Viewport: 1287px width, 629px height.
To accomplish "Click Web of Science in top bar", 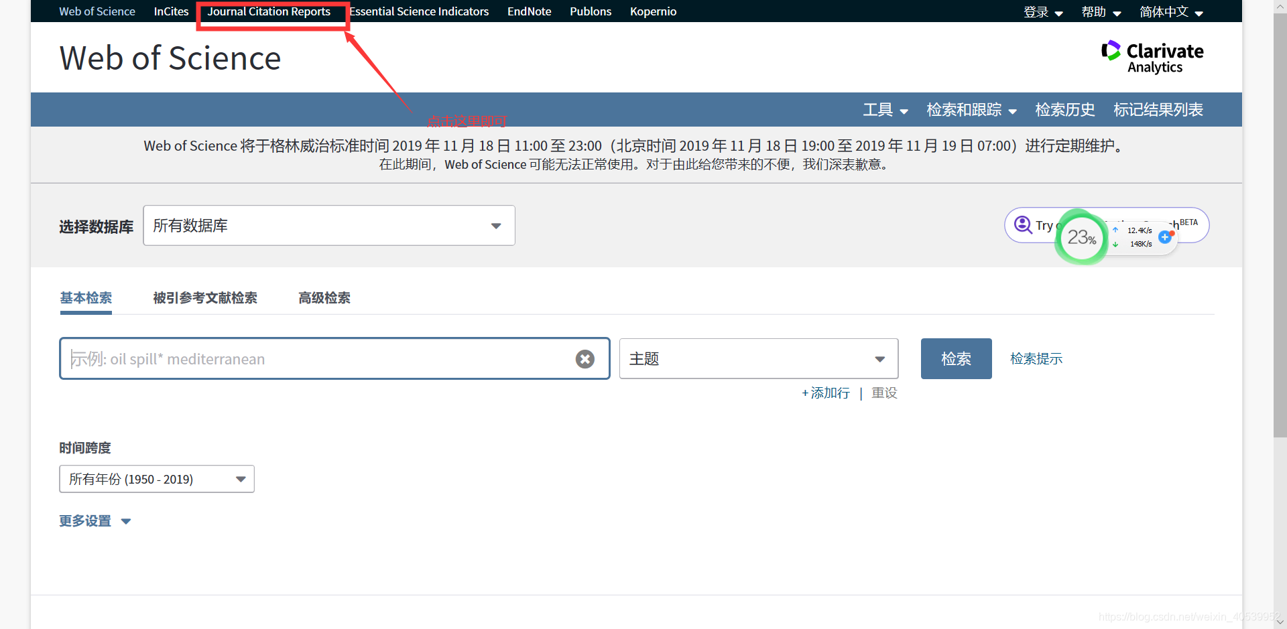I will coord(97,11).
